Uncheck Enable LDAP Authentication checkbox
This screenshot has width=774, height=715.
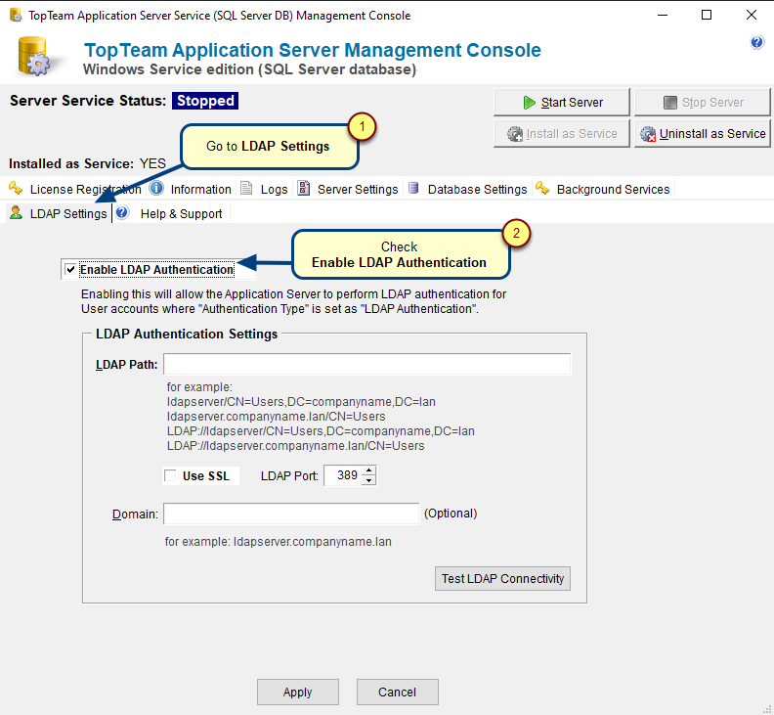point(70,270)
